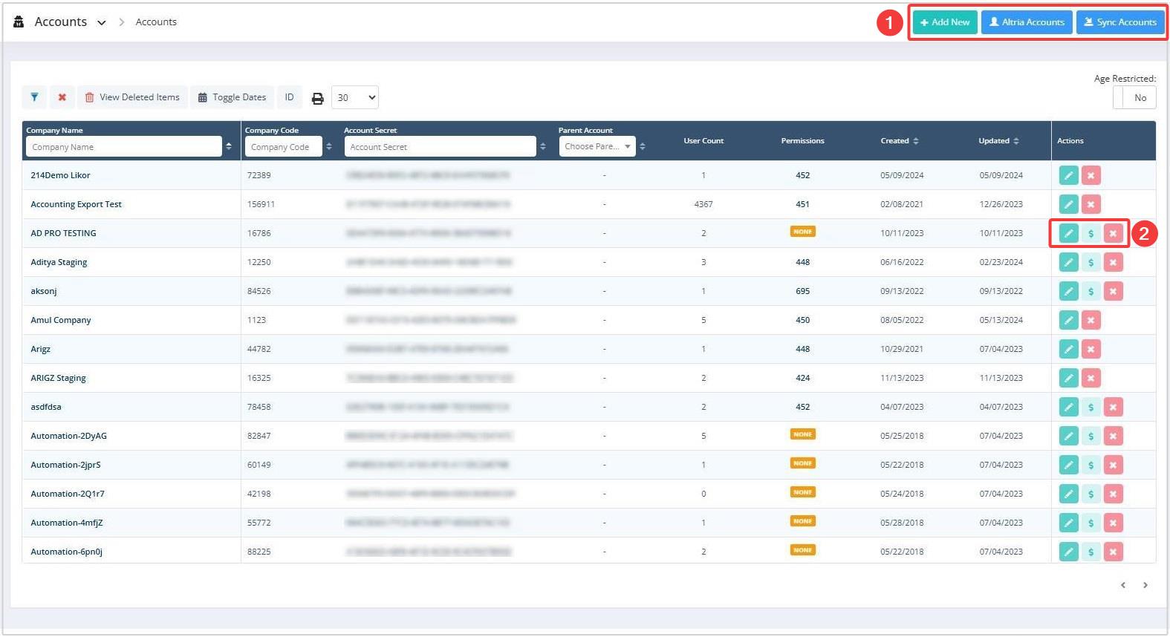This screenshot has height=637, width=1170.
Task: Open the page size dropdown showing 30
Action: [355, 97]
